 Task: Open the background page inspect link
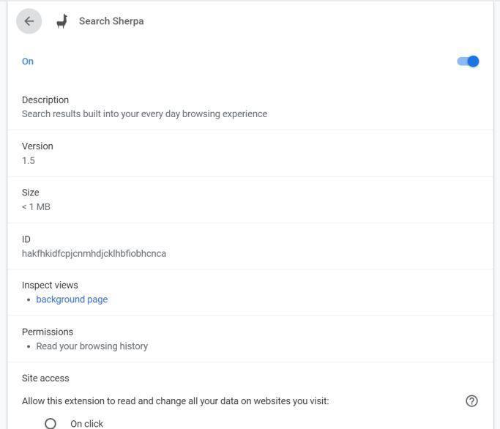click(72, 299)
